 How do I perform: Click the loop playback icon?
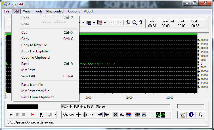[x=41, y=115]
